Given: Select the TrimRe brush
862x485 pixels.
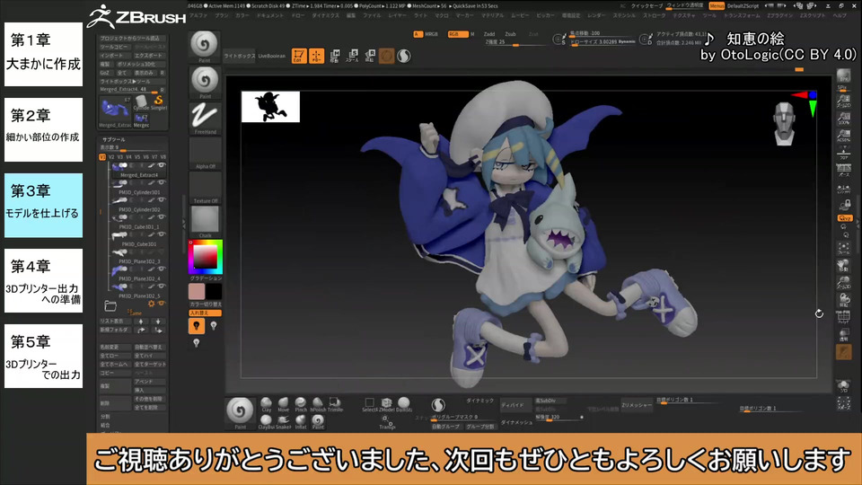Looking at the screenshot, I should tap(335, 405).
